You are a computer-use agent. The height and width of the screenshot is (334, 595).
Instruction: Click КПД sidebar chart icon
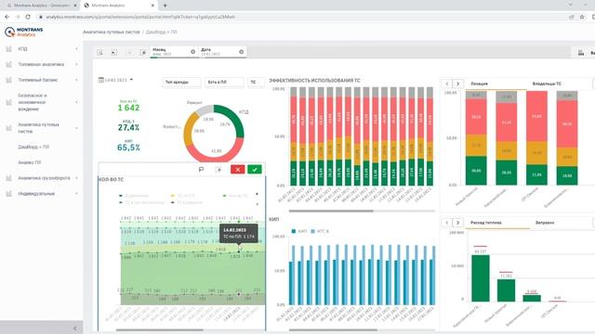click(x=9, y=49)
